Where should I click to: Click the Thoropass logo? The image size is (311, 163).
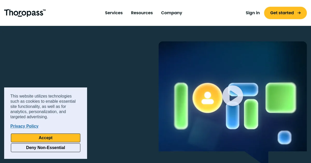point(25,13)
